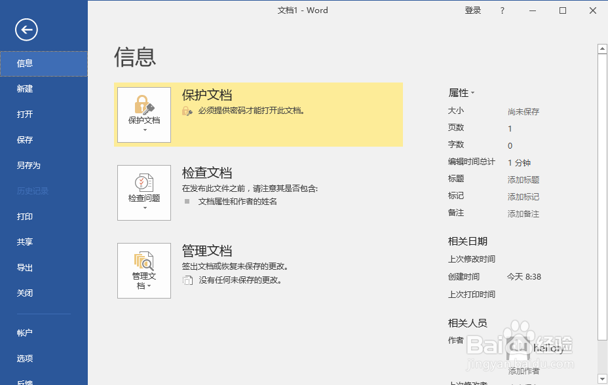Click Add author (添加作者) field
The width and height of the screenshot is (608, 385).
pyautogui.click(x=524, y=371)
